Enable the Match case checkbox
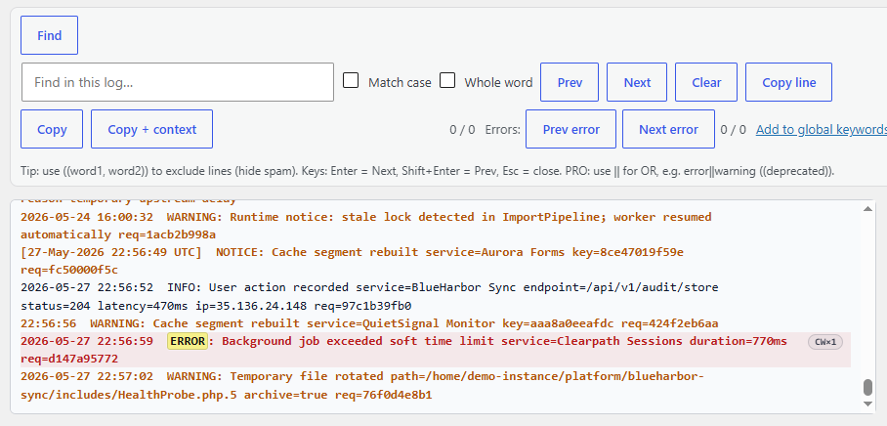The image size is (887, 426). 351,80
